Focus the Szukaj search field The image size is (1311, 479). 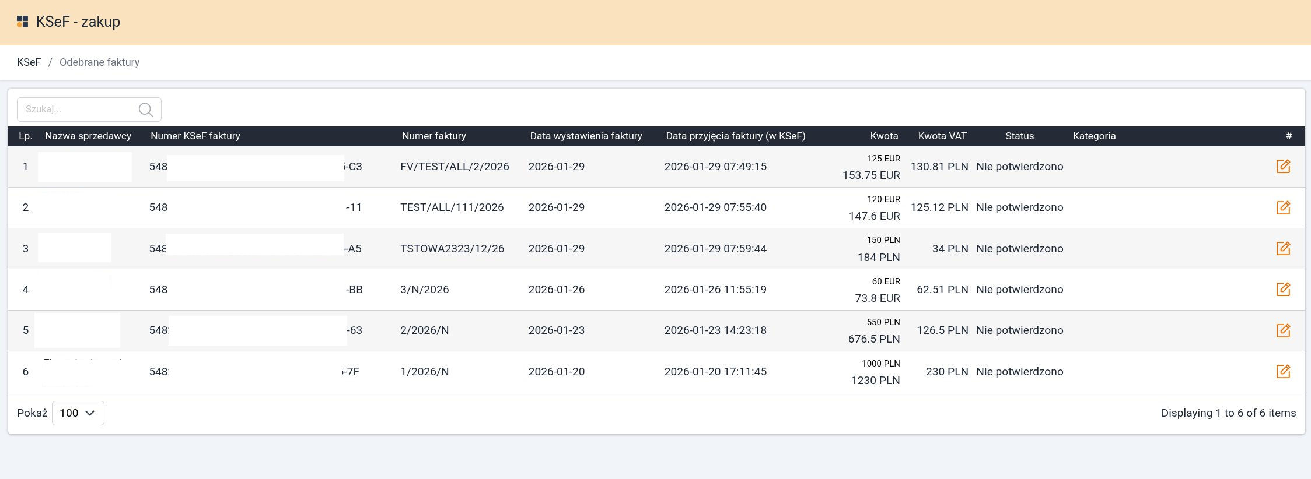click(79, 110)
